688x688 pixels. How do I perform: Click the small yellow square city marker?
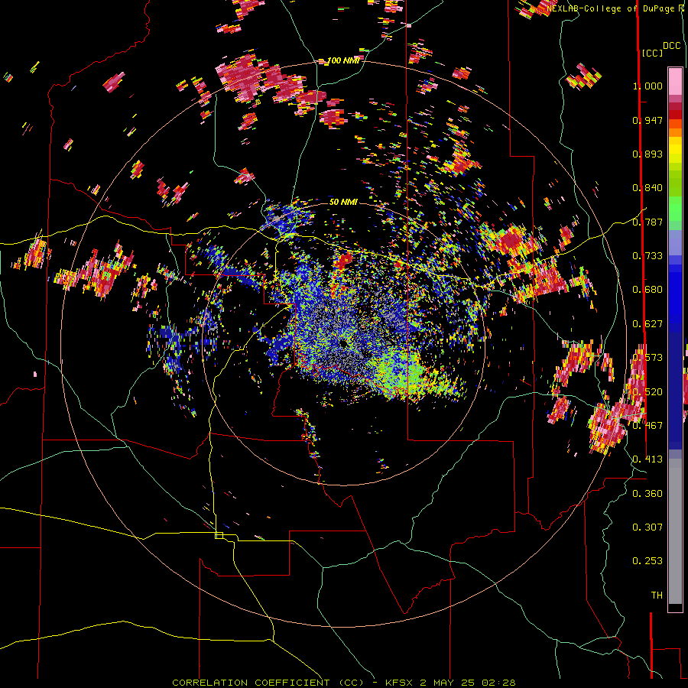[x=219, y=535]
